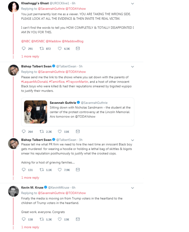Open the dropdown caret on Kevin M. Kruse's tweet

click(132, 188)
